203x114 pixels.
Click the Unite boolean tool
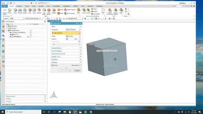(34, 11)
